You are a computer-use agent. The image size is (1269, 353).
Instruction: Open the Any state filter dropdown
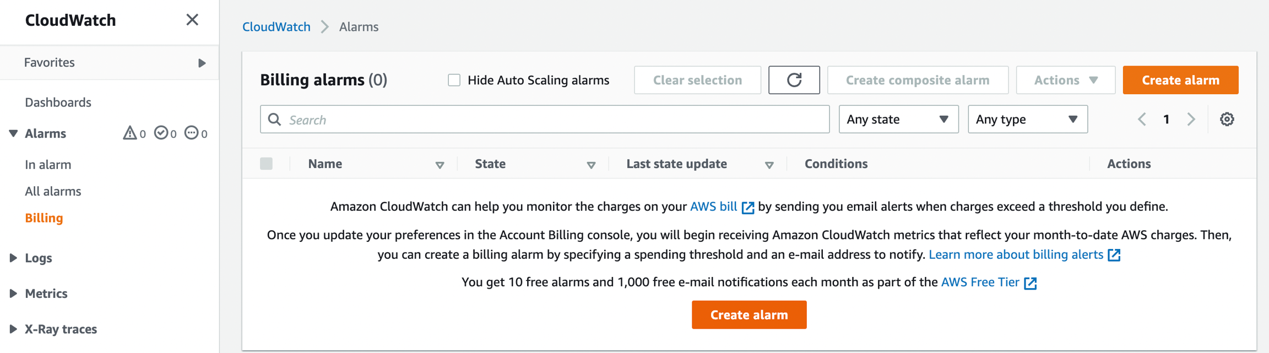898,119
